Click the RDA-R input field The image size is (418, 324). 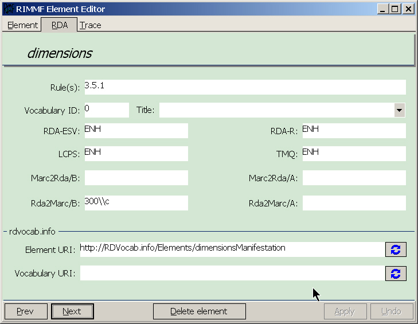[x=354, y=131]
